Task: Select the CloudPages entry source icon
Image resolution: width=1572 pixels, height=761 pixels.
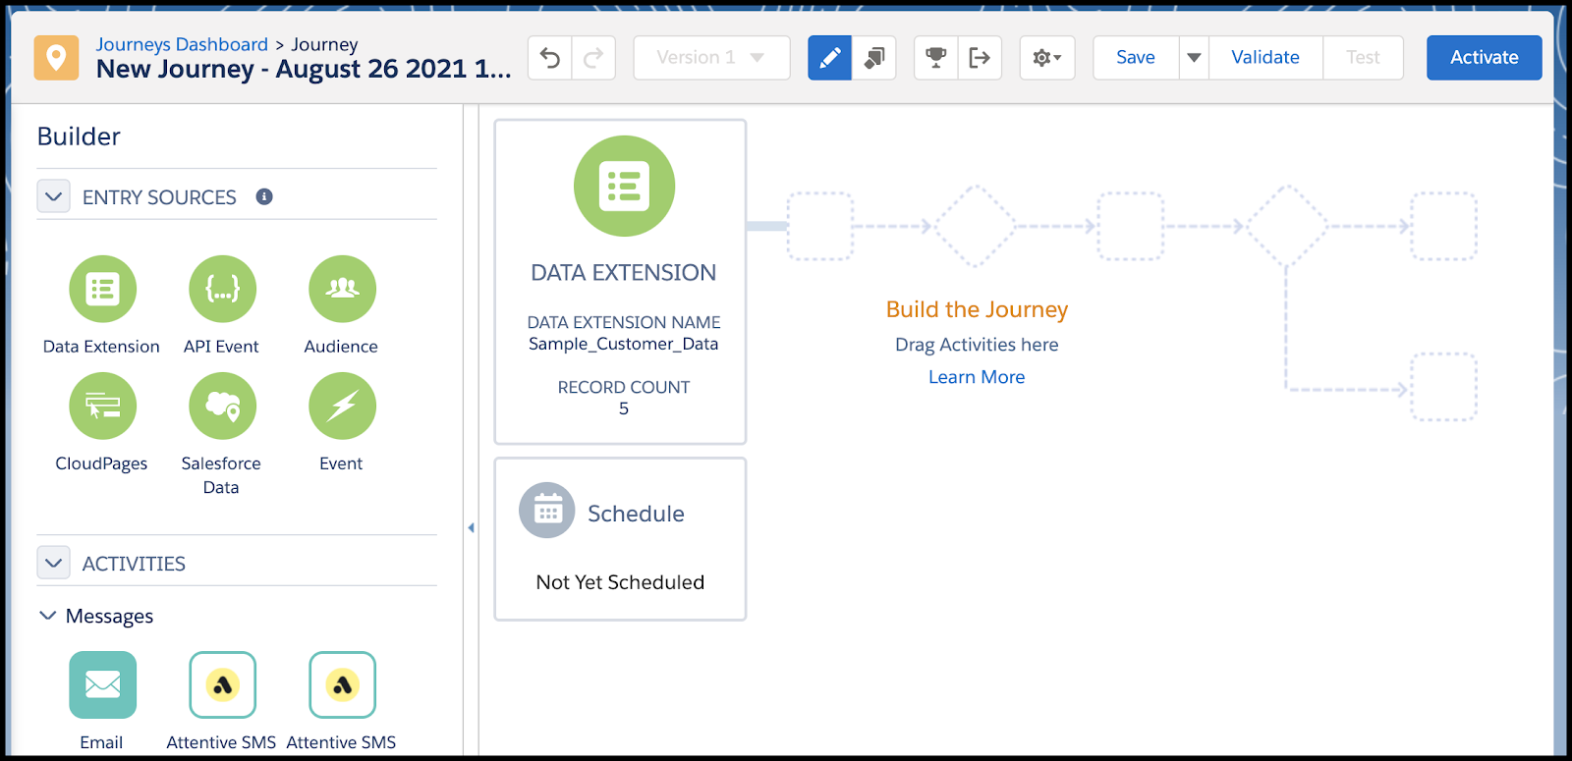Action: pyautogui.click(x=102, y=407)
